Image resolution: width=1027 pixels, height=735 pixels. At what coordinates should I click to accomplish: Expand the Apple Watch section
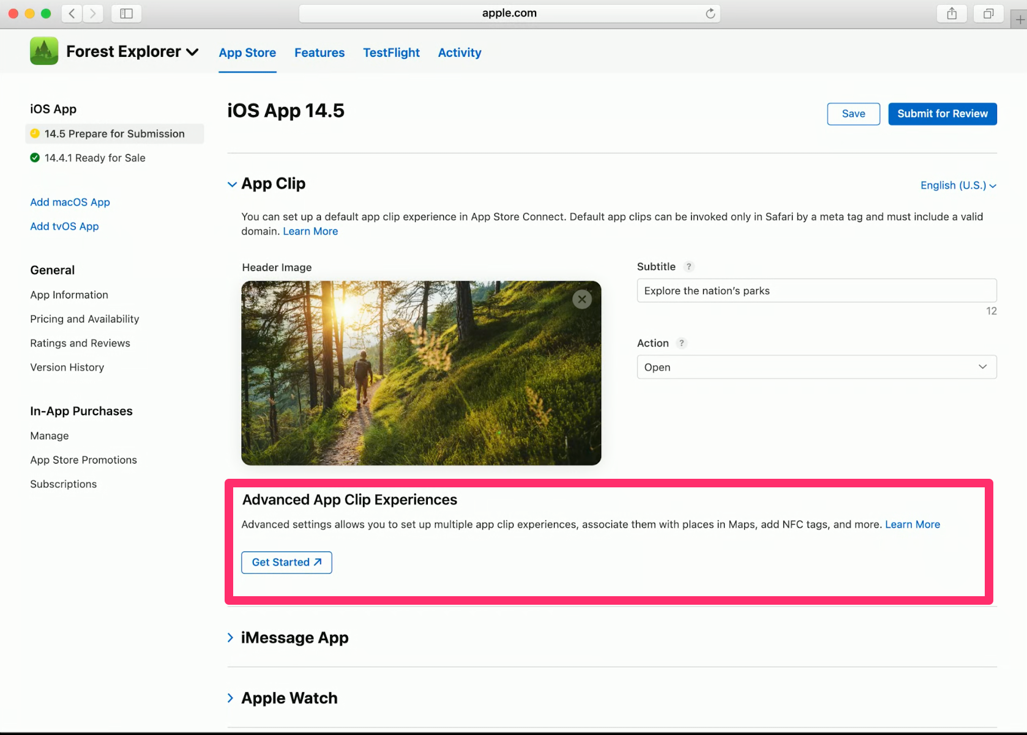click(x=231, y=698)
